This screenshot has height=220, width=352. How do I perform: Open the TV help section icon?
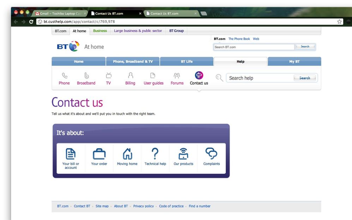pyautogui.click(x=109, y=75)
